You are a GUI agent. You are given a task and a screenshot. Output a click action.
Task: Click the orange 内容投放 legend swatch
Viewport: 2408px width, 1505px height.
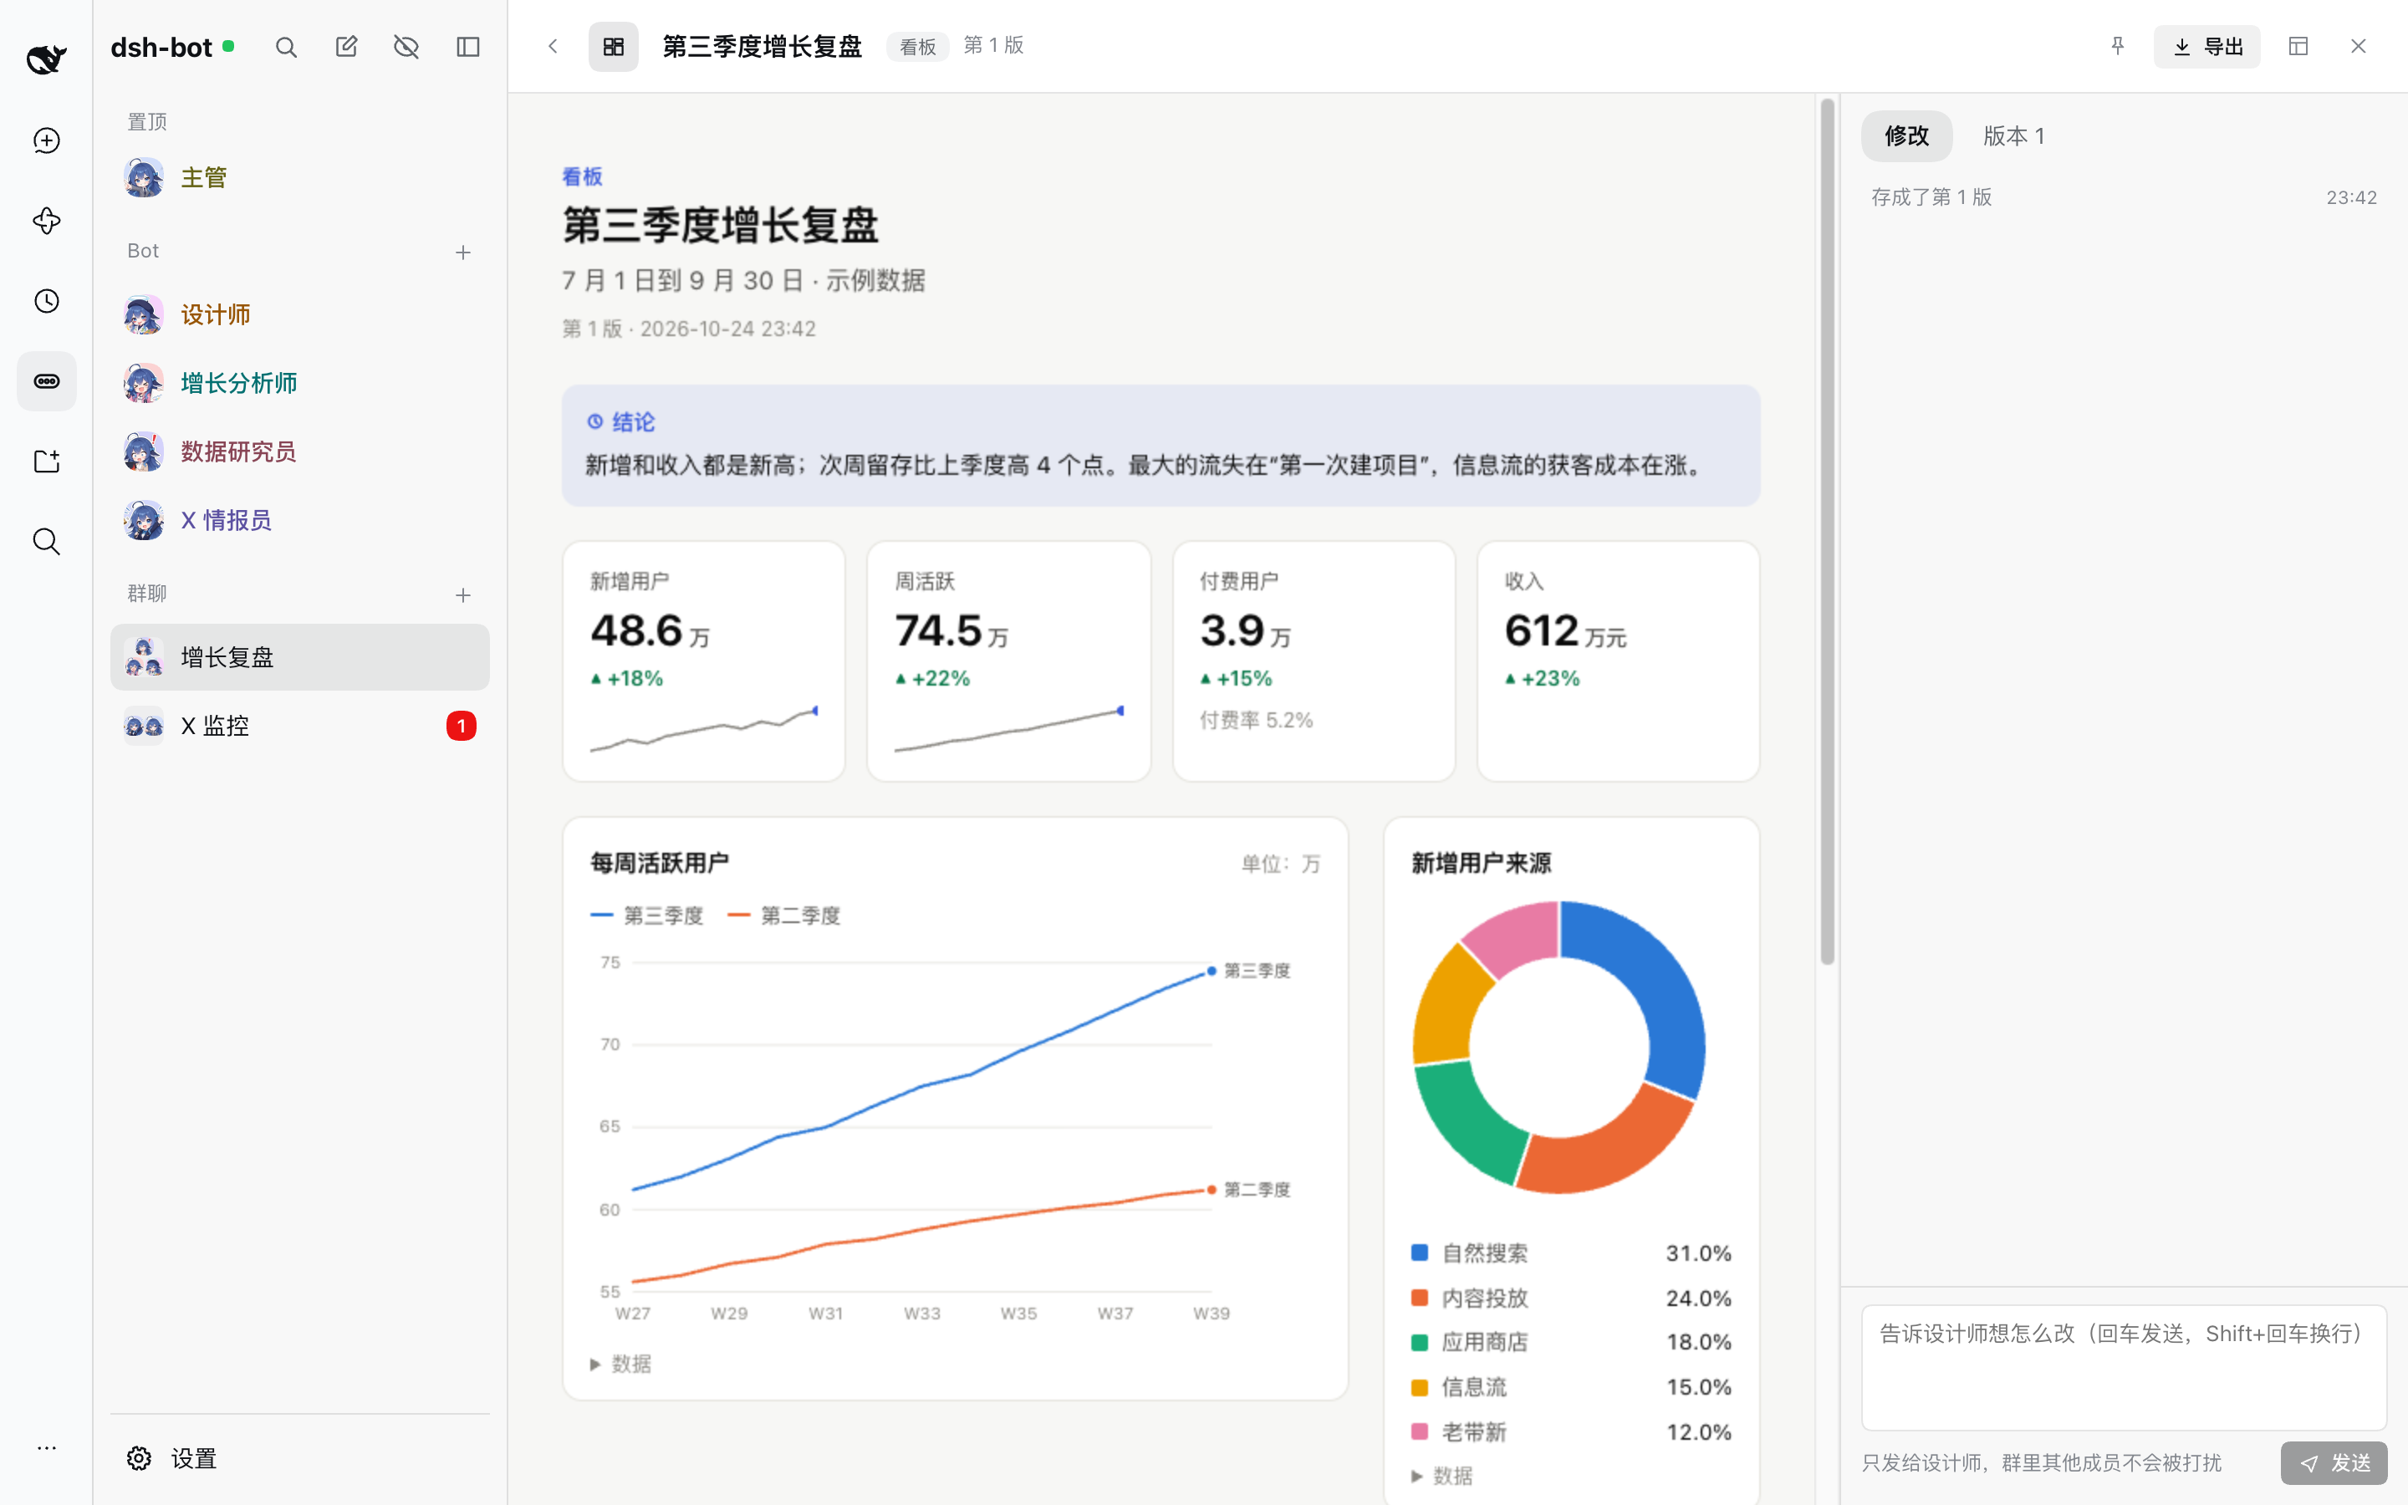[1420, 1298]
